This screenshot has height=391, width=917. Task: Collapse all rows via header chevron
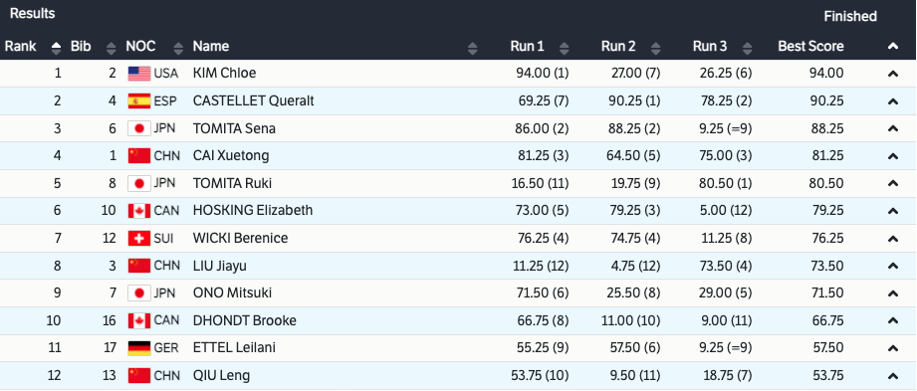[x=892, y=47]
